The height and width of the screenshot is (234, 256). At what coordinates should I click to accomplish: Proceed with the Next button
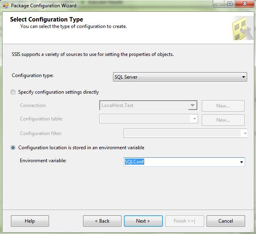[143, 221]
